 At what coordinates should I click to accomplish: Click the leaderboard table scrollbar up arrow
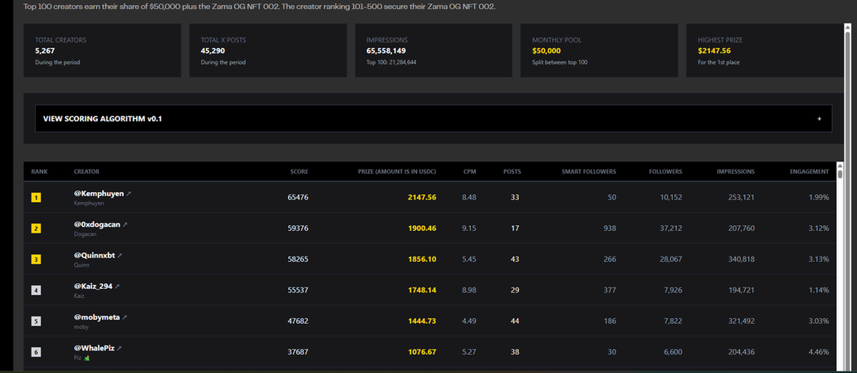click(x=840, y=166)
